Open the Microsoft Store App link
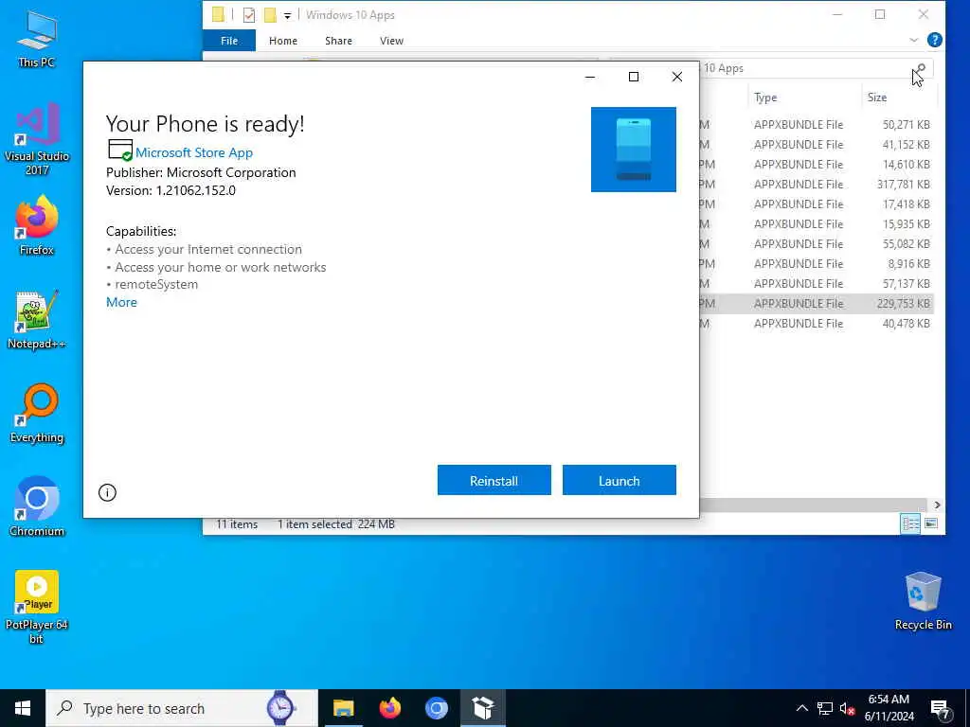Viewport: 970px width, 727px height. click(193, 152)
